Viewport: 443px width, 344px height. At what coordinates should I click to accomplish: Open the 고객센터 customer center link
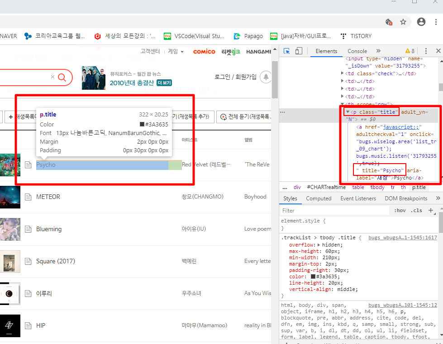[150, 52]
